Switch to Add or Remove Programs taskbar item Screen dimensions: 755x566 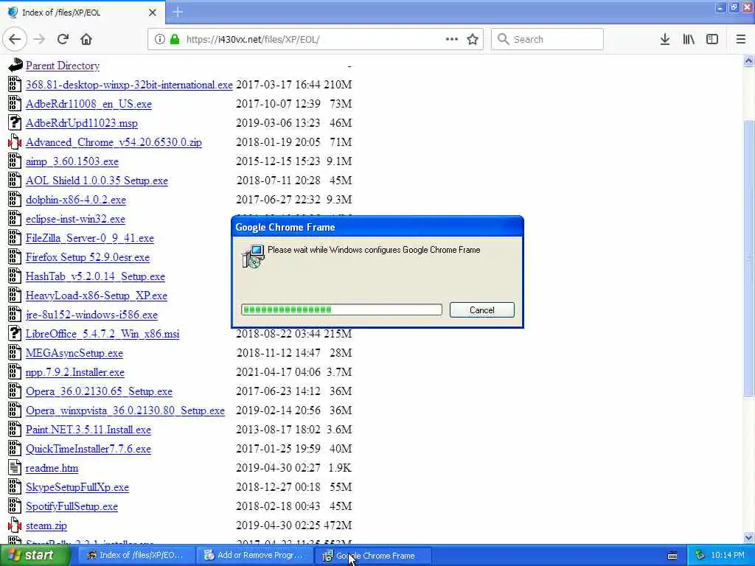click(x=254, y=556)
